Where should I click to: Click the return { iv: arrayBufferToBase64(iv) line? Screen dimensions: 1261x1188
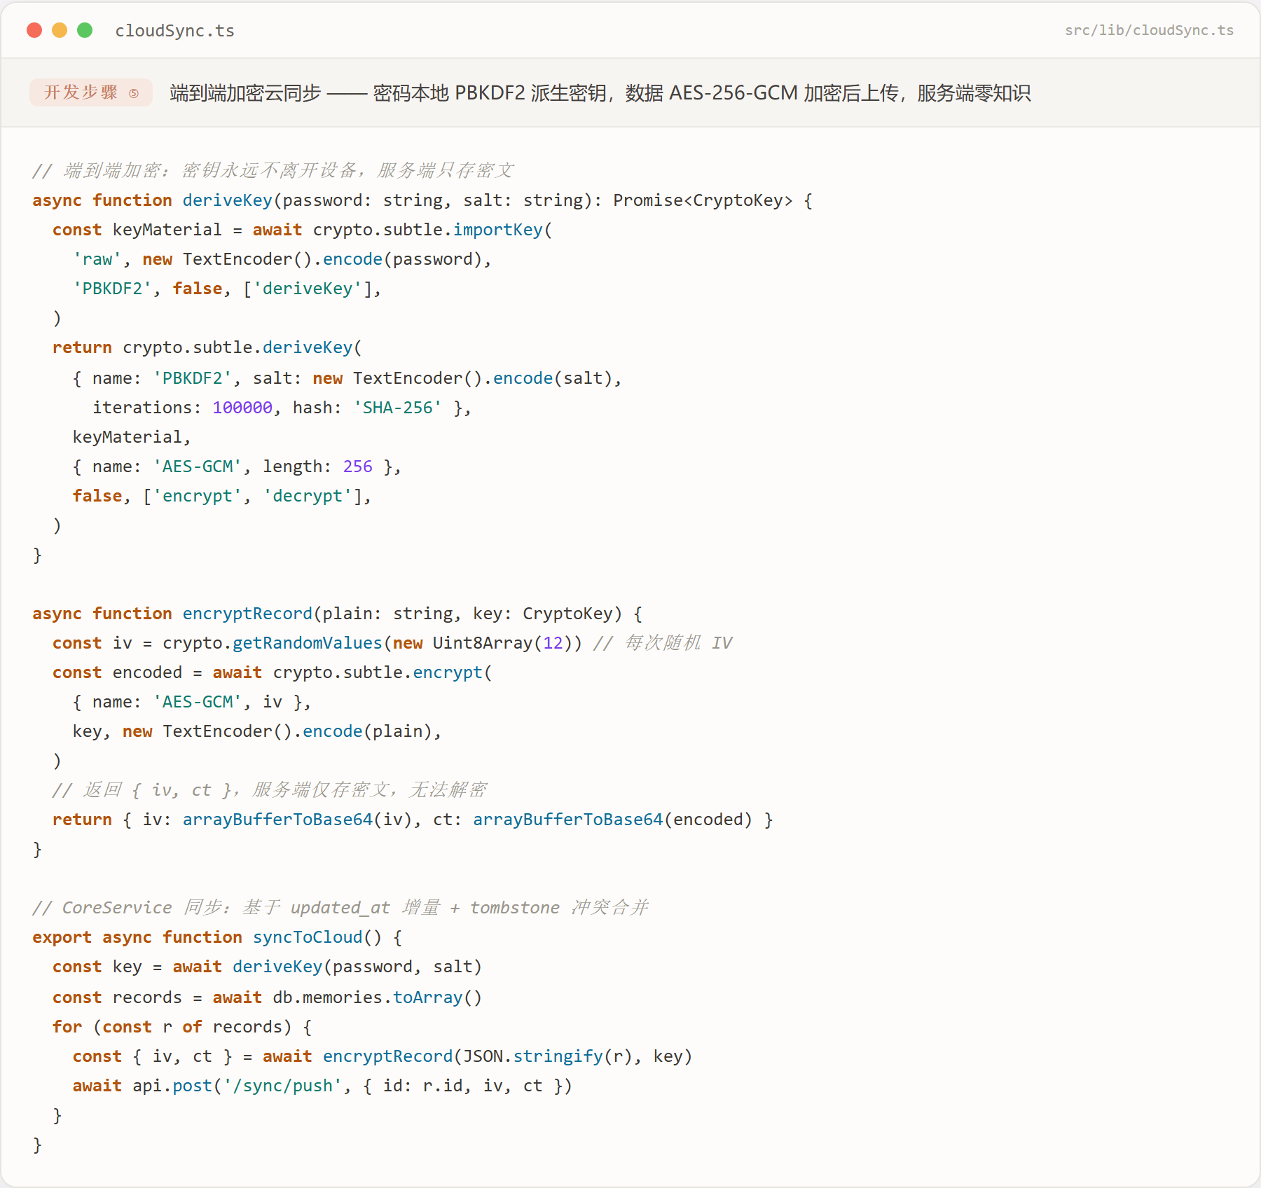(x=413, y=820)
